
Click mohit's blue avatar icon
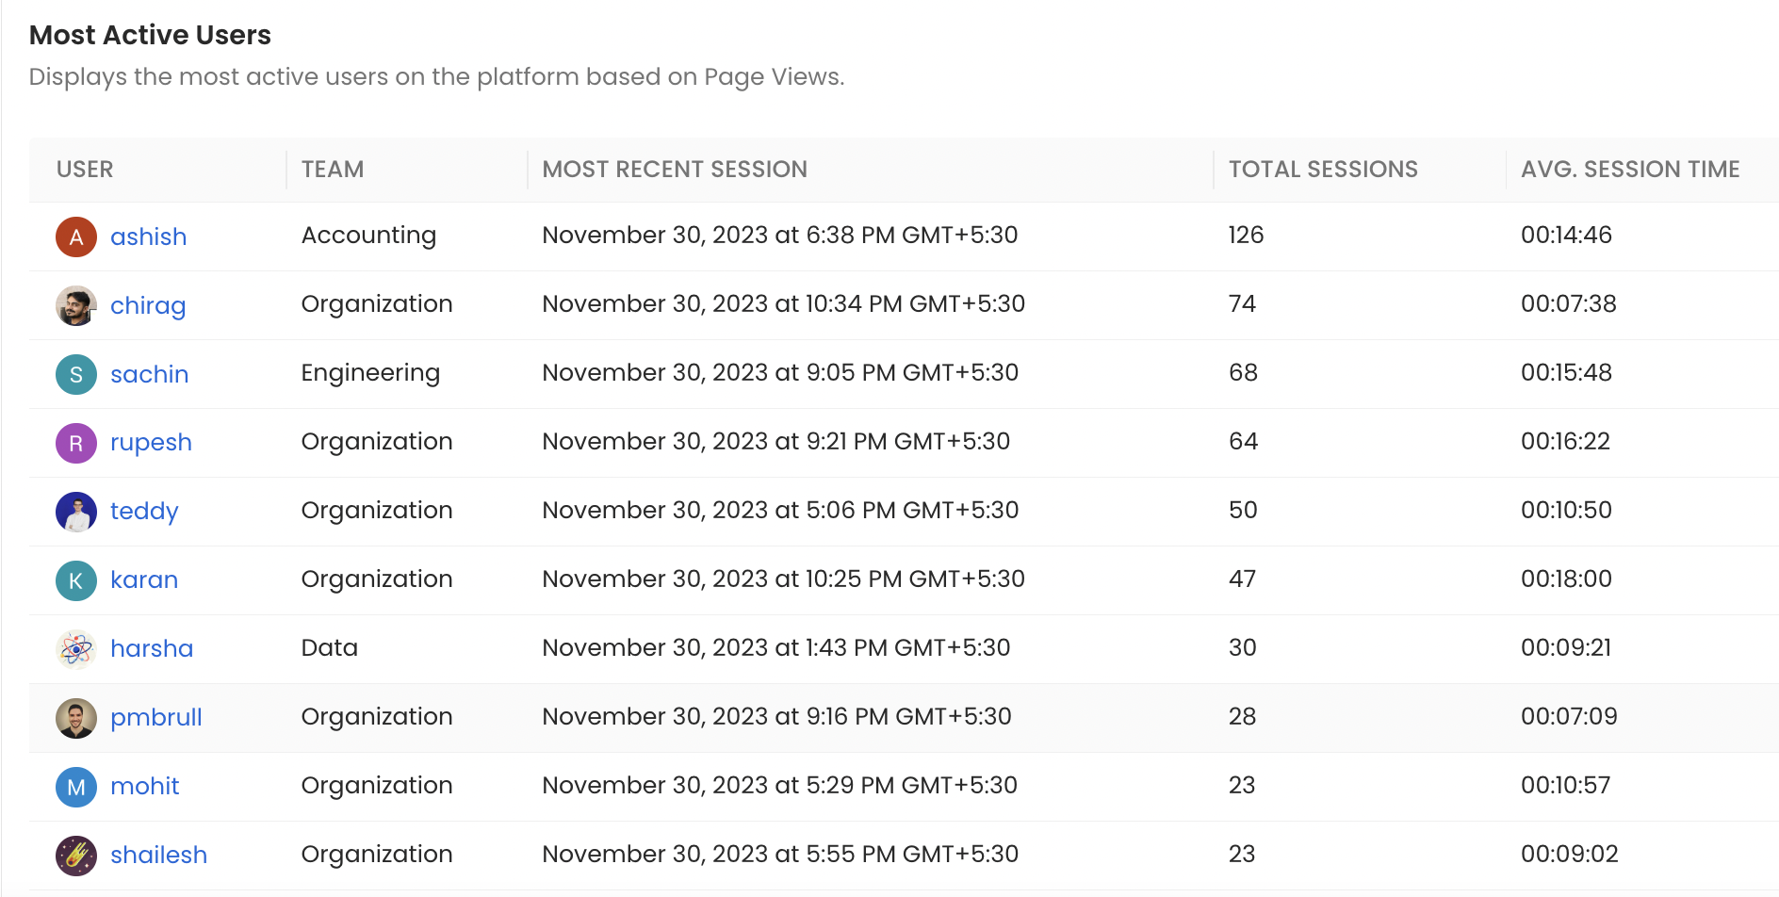75,786
